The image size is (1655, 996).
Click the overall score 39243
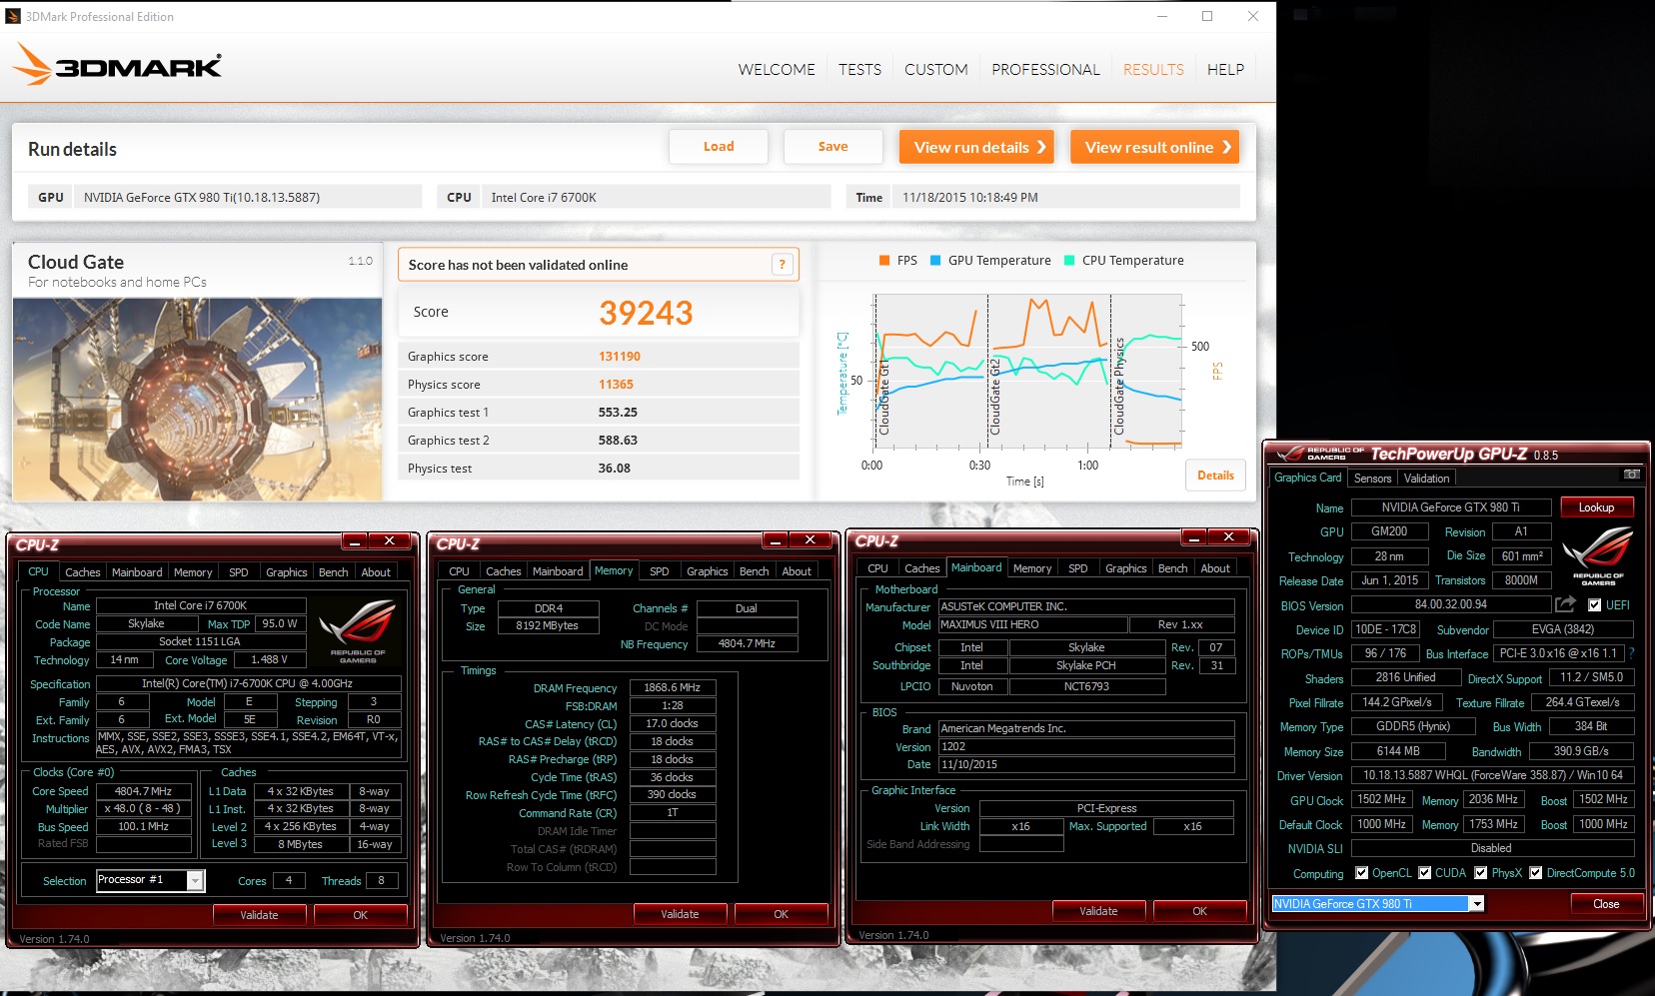click(x=646, y=313)
